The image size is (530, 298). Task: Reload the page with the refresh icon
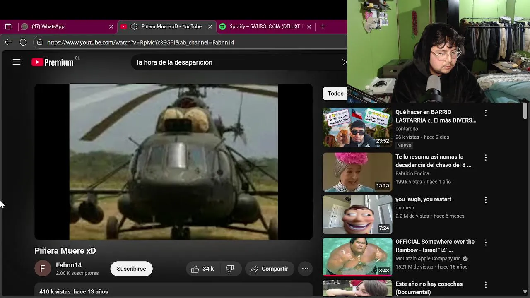coord(23,42)
